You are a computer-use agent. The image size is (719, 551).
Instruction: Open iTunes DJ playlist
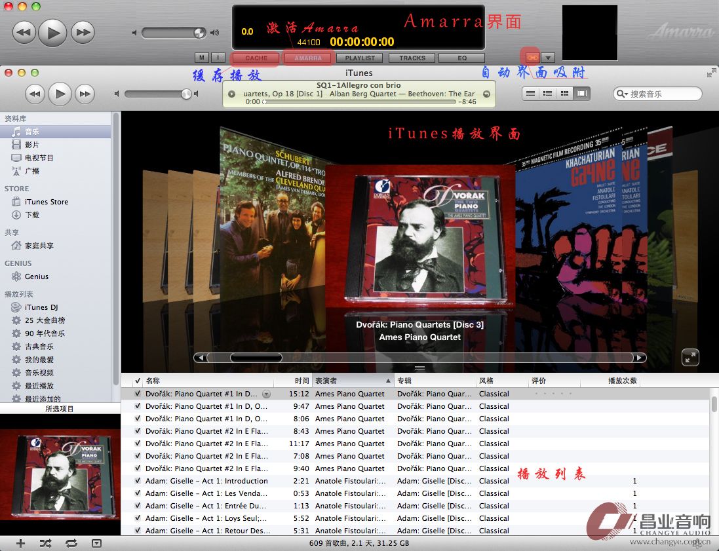click(56, 307)
